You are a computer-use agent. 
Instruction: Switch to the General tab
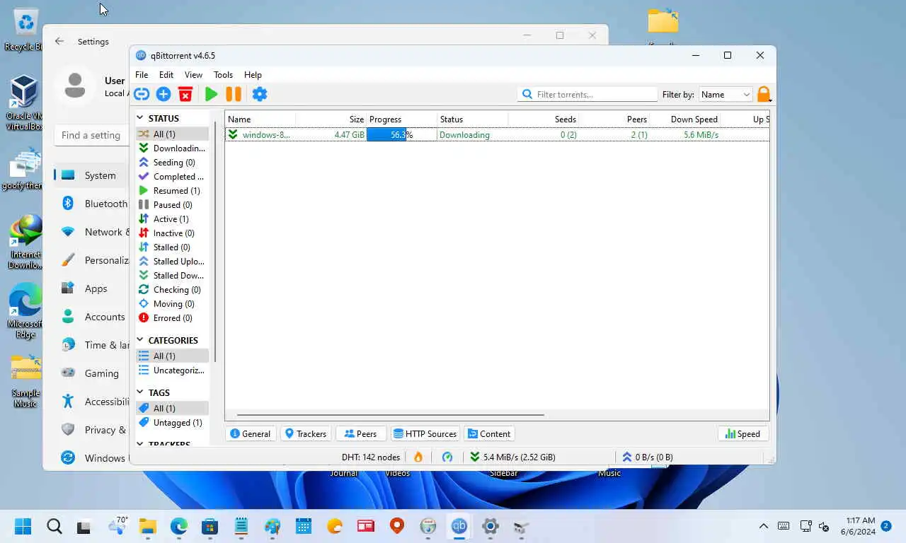click(251, 433)
